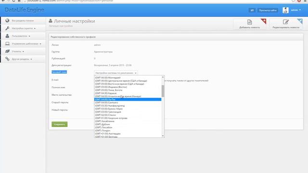Select highlighted (GMT-04:00) Ла-Пас option

(x=128, y=99)
